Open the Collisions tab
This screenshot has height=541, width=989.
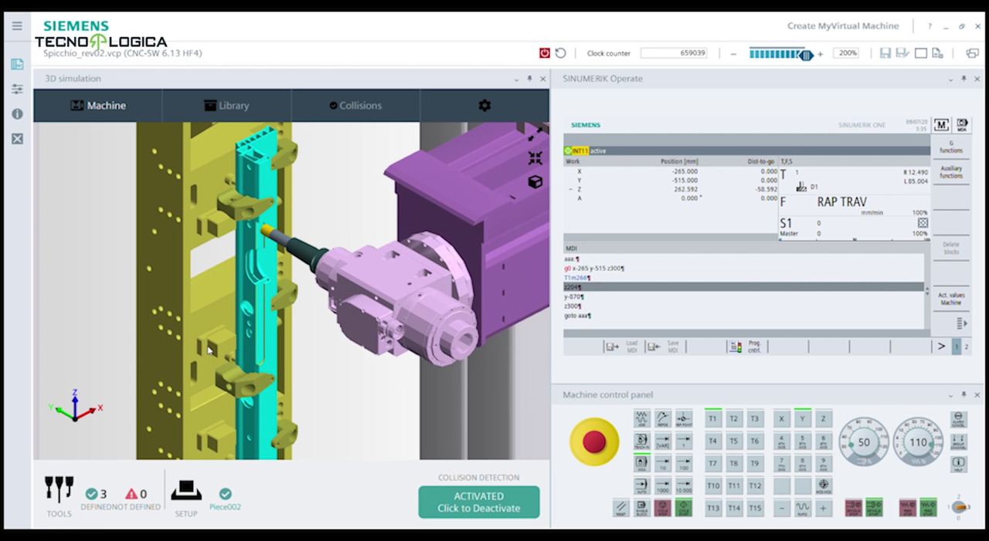pyautogui.click(x=355, y=106)
